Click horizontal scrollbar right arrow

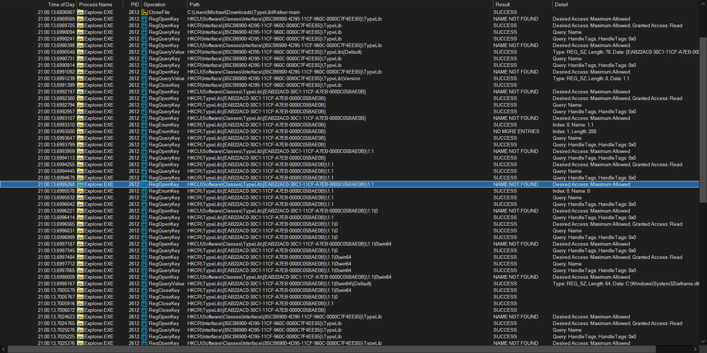click(695, 349)
